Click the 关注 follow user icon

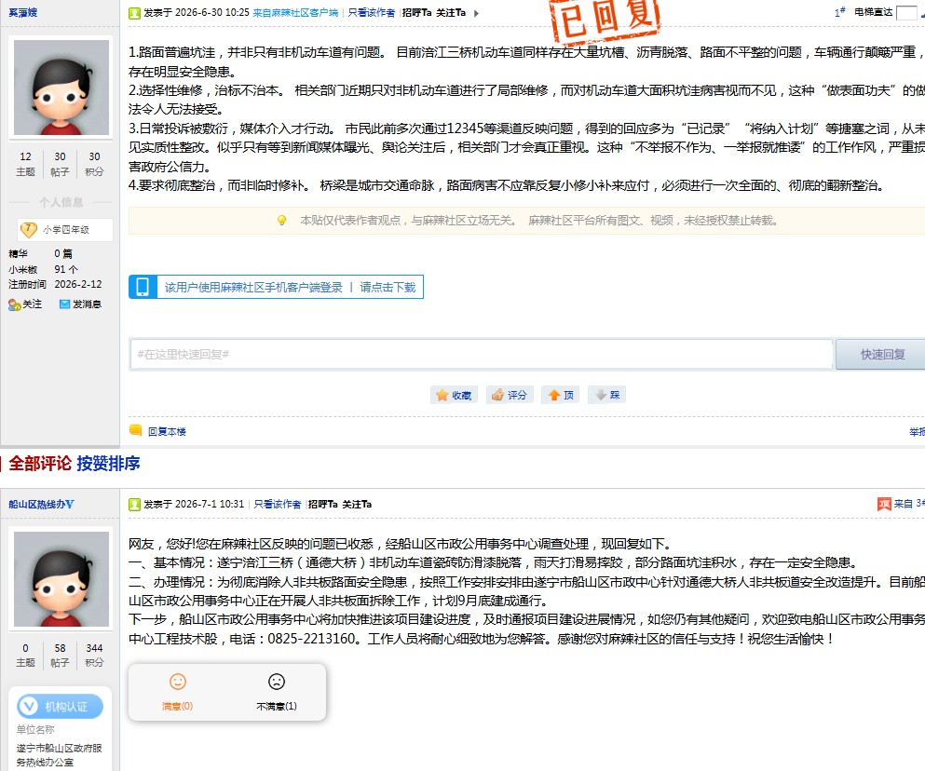[14, 304]
